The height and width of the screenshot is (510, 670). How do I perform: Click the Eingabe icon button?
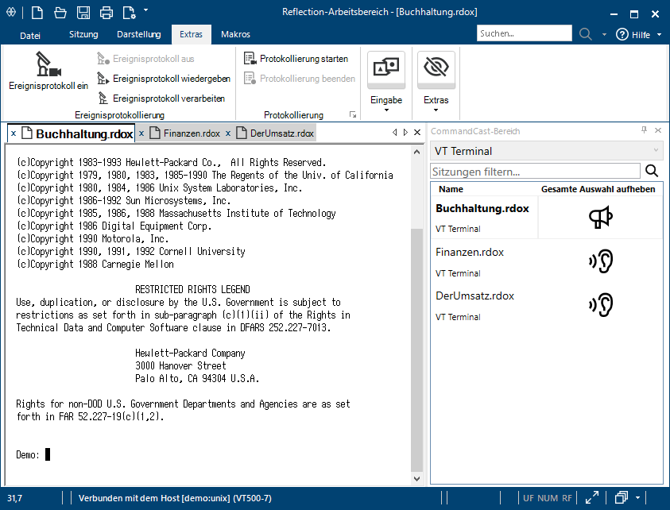coord(386,68)
